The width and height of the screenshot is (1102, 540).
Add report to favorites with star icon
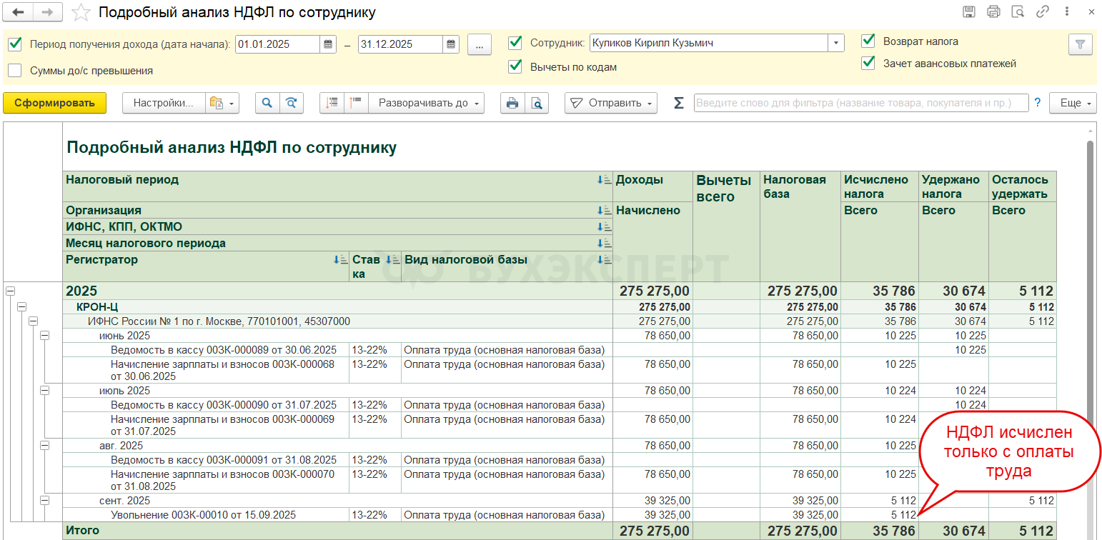tap(82, 12)
